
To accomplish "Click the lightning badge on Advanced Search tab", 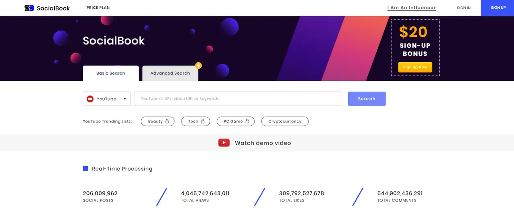I will click(198, 65).
